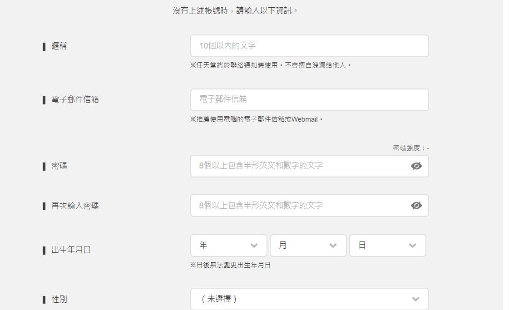Screen dimensions: 509x310
Task: Select the 暱稱 nickname text field
Action: tap(309, 46)
